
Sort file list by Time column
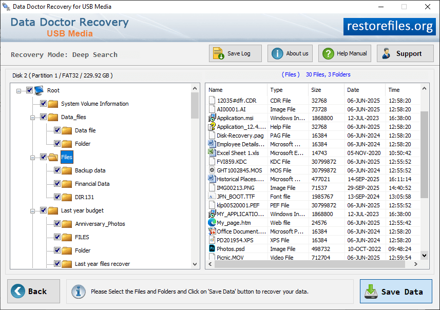click(403, 90)
